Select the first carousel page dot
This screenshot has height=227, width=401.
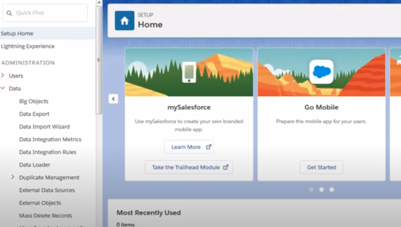311,190
